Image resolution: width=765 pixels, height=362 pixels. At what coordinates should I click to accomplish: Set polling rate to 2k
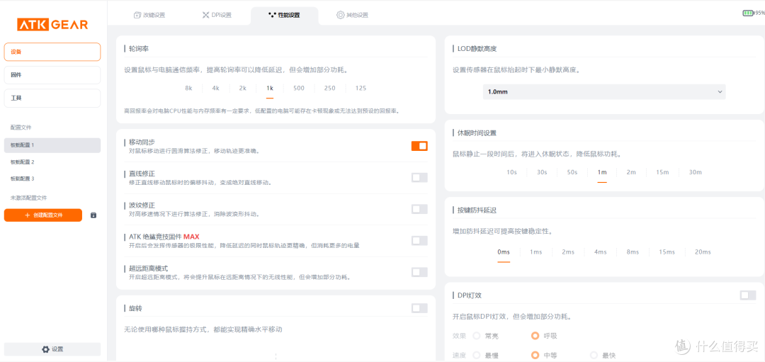(x=242, y=89)
